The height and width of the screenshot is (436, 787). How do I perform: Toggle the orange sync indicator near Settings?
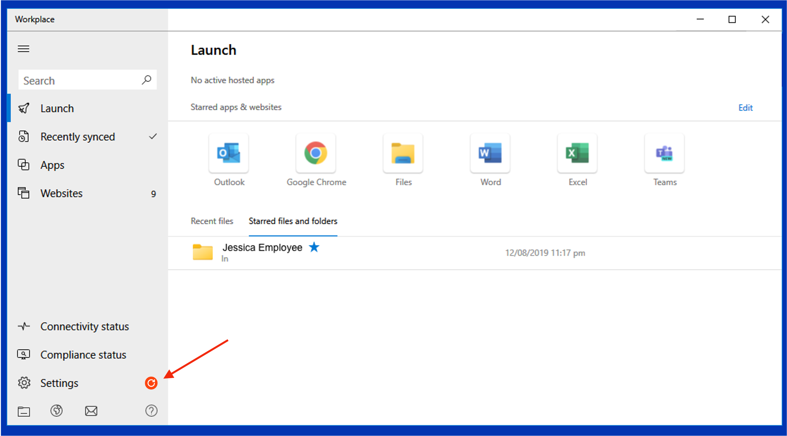coord(151,383)
